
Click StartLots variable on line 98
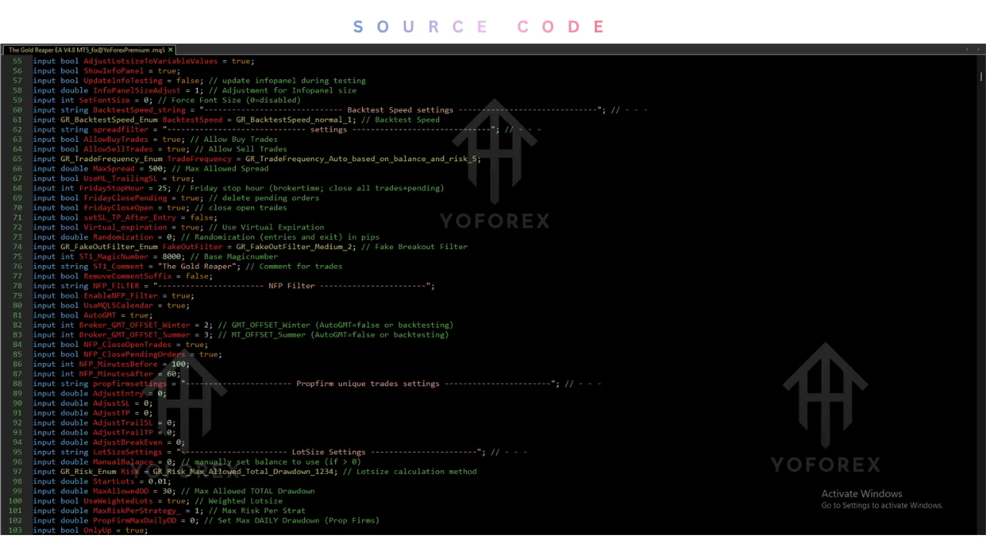[x=113, y=482]
